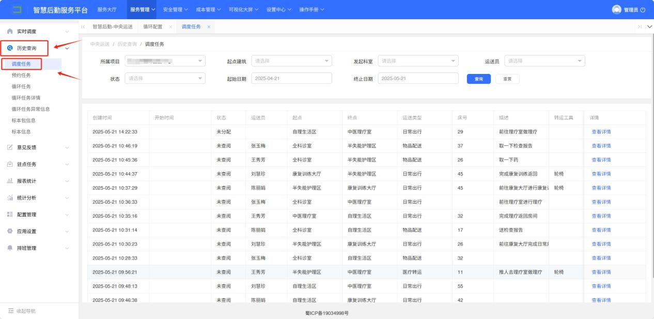Click the bar graph icon beside 统计分析
Image resolution: width=654 pixels, height=319 pixels.
(x=10, y=198)
